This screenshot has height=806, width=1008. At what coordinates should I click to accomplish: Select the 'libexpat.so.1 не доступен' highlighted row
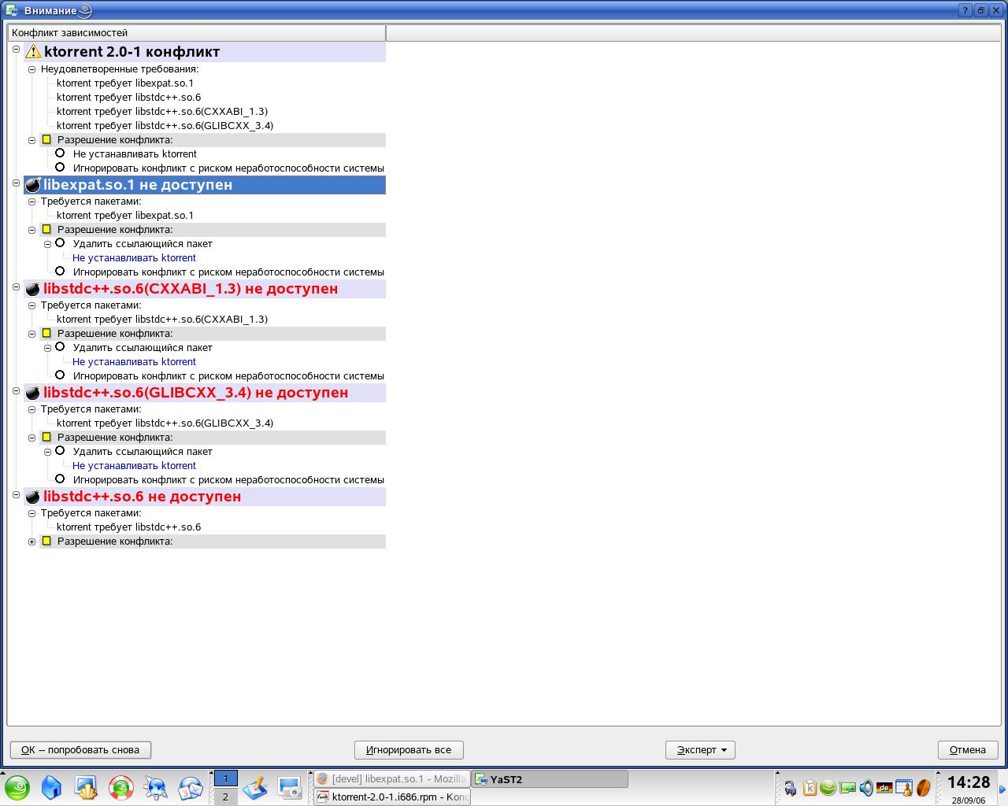point(205,185)
